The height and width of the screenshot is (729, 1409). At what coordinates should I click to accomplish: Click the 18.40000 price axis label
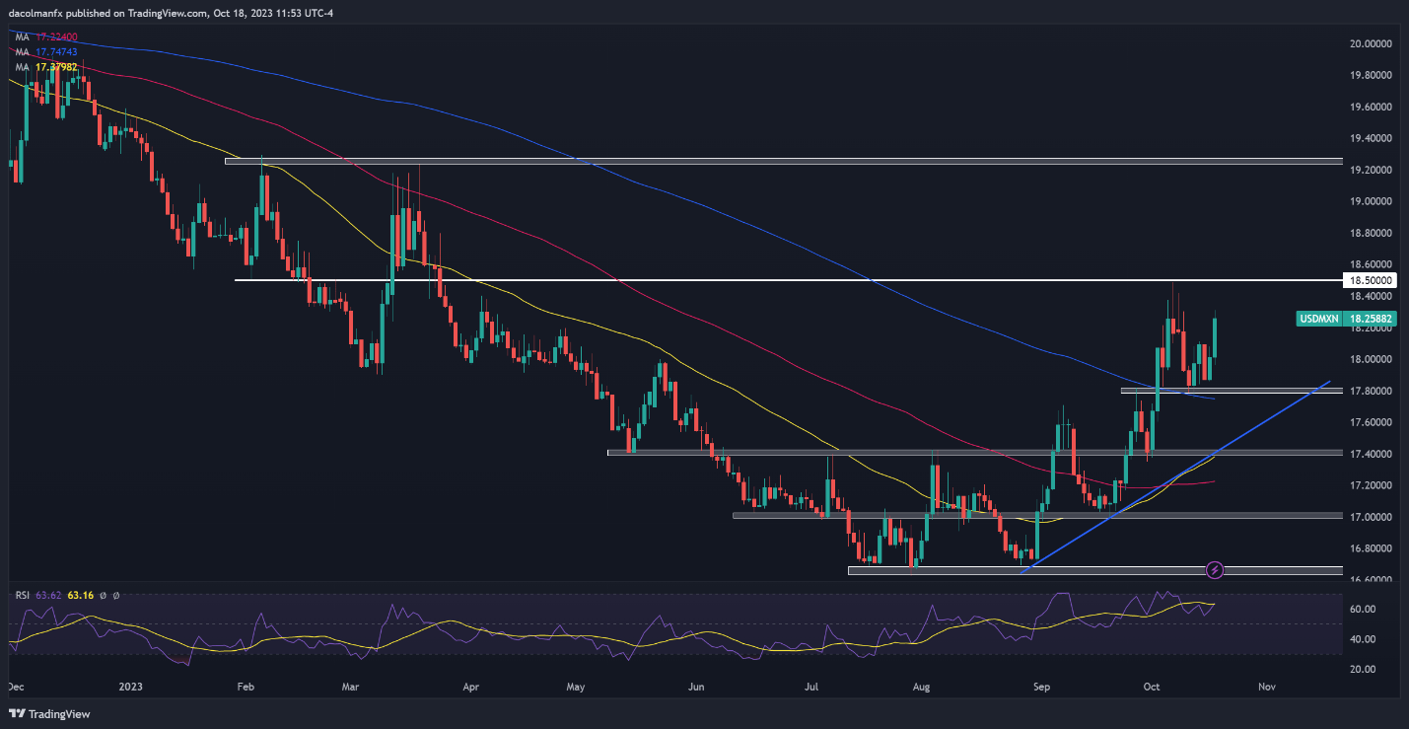[x=1373, y=296]
